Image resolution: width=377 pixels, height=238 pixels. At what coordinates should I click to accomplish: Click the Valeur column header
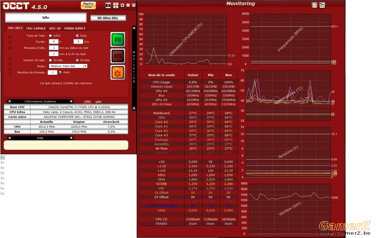click(193, 75)
